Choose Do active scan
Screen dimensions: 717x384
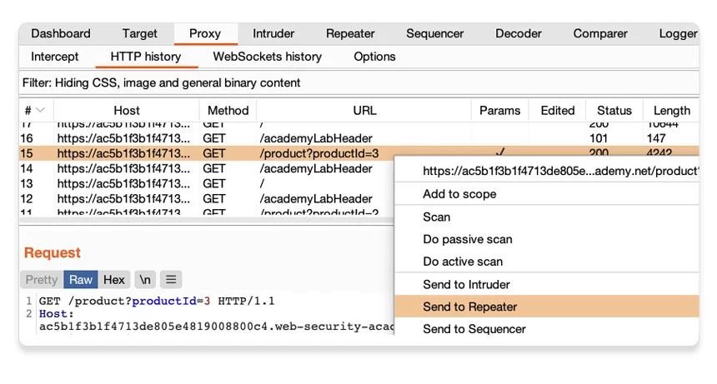click(x=547, y=262)
